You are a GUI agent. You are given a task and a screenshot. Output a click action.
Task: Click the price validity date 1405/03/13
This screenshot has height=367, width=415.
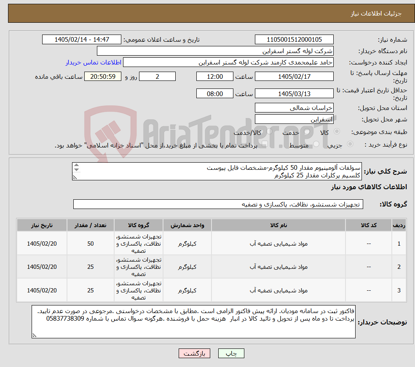[294, 94]
